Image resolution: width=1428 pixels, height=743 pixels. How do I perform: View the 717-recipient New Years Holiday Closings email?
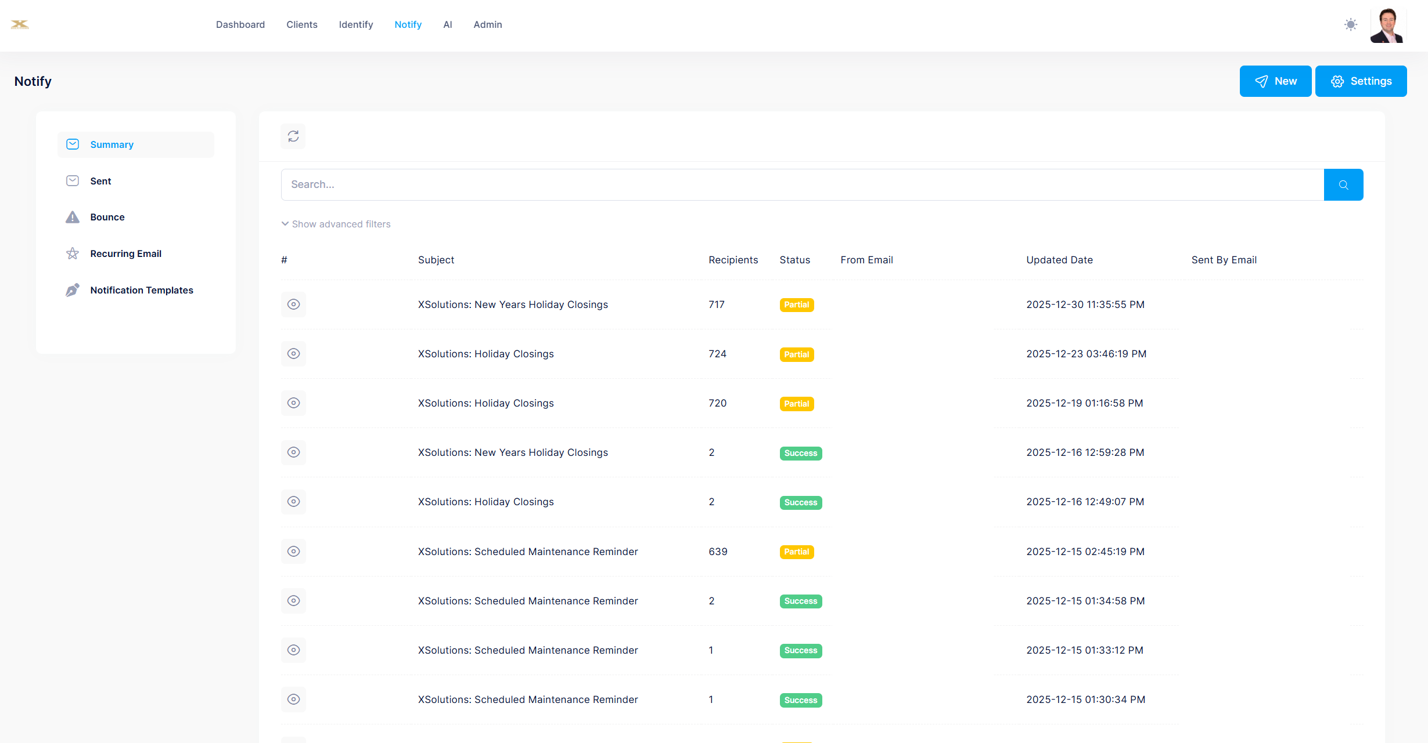point(294,305)
